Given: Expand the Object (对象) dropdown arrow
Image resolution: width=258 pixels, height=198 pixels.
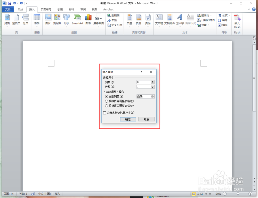Looking at the screenshot, I should click(208, 25).
